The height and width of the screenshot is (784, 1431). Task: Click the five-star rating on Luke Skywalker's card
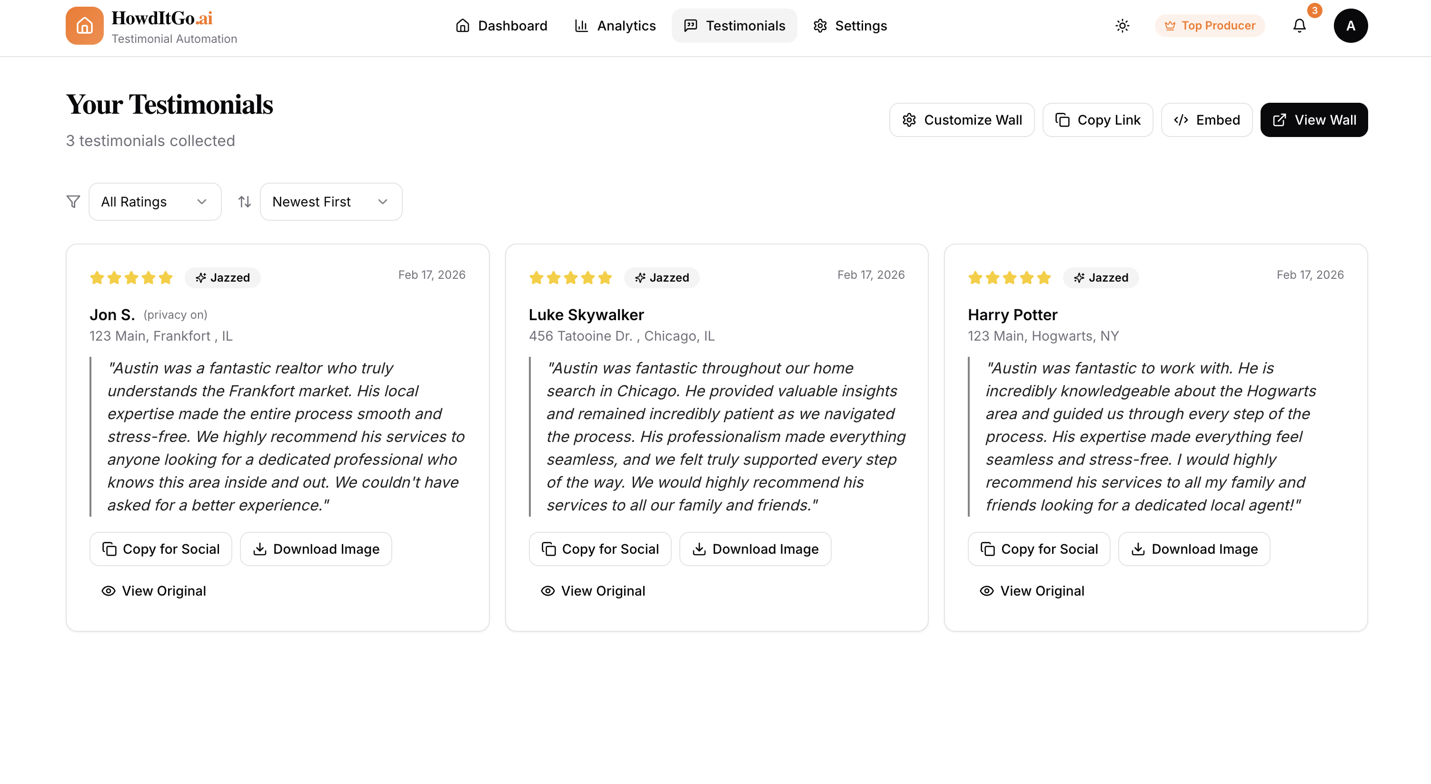pos(570,278)
